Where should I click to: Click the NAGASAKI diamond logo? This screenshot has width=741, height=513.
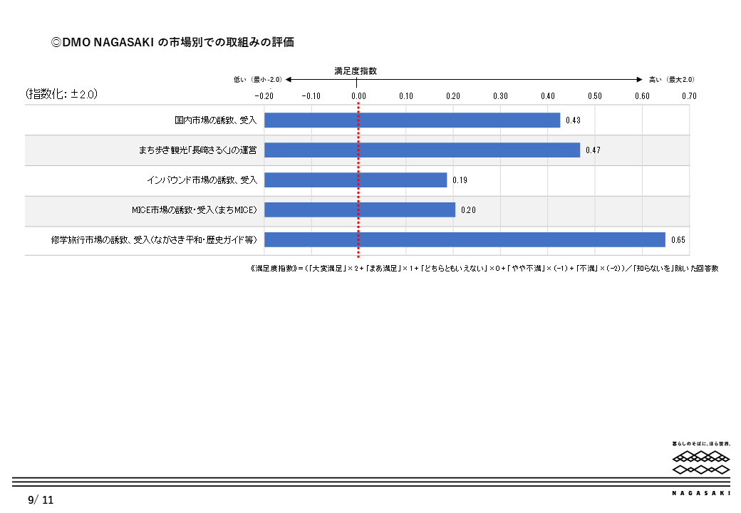(x=701, y=462)
